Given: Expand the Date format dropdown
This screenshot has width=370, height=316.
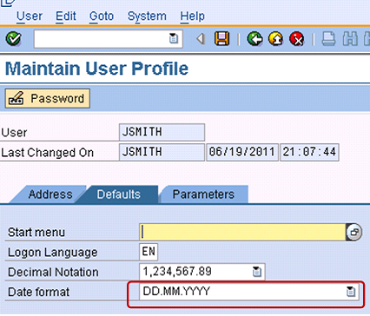Looking at the screenshot, I should pos(351,292).
